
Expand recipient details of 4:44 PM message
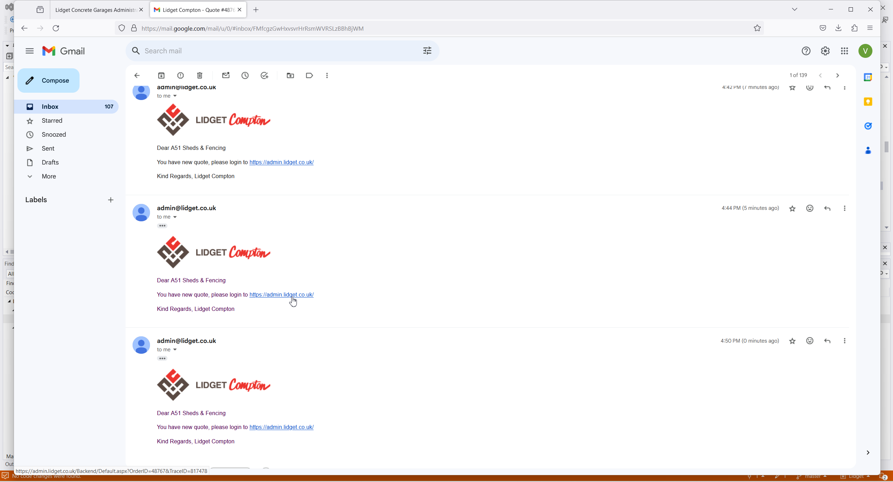[x=175, y=217]
